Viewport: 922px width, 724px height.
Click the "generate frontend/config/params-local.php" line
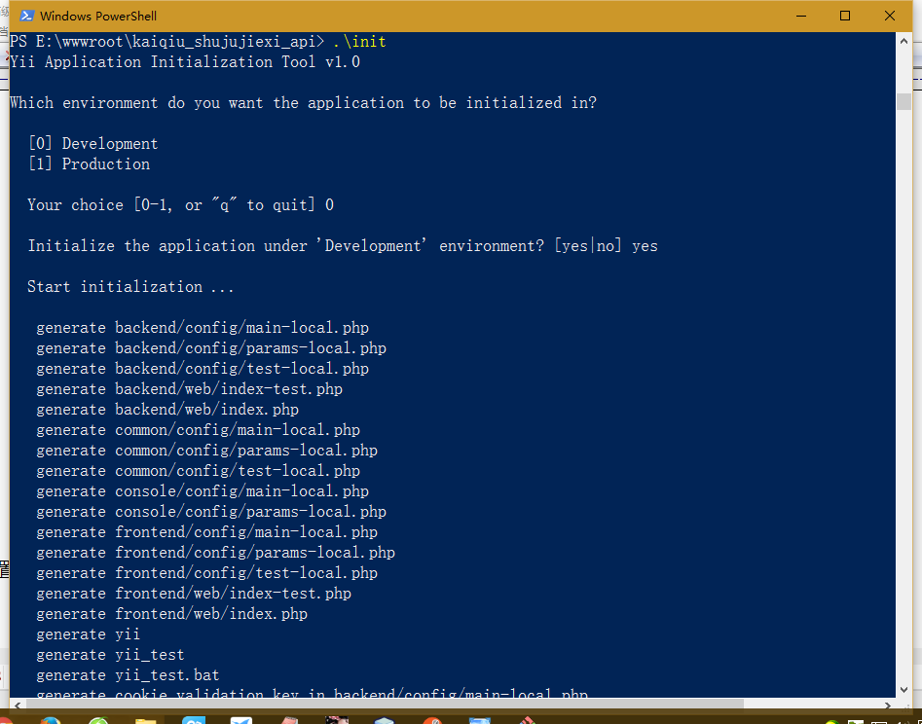[x=215, y=553]
